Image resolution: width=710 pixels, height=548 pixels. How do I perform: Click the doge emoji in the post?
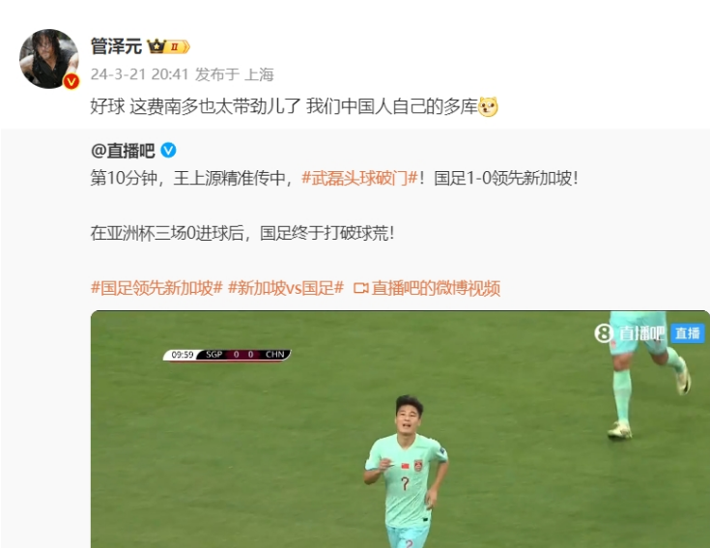[x=488, y=107]
